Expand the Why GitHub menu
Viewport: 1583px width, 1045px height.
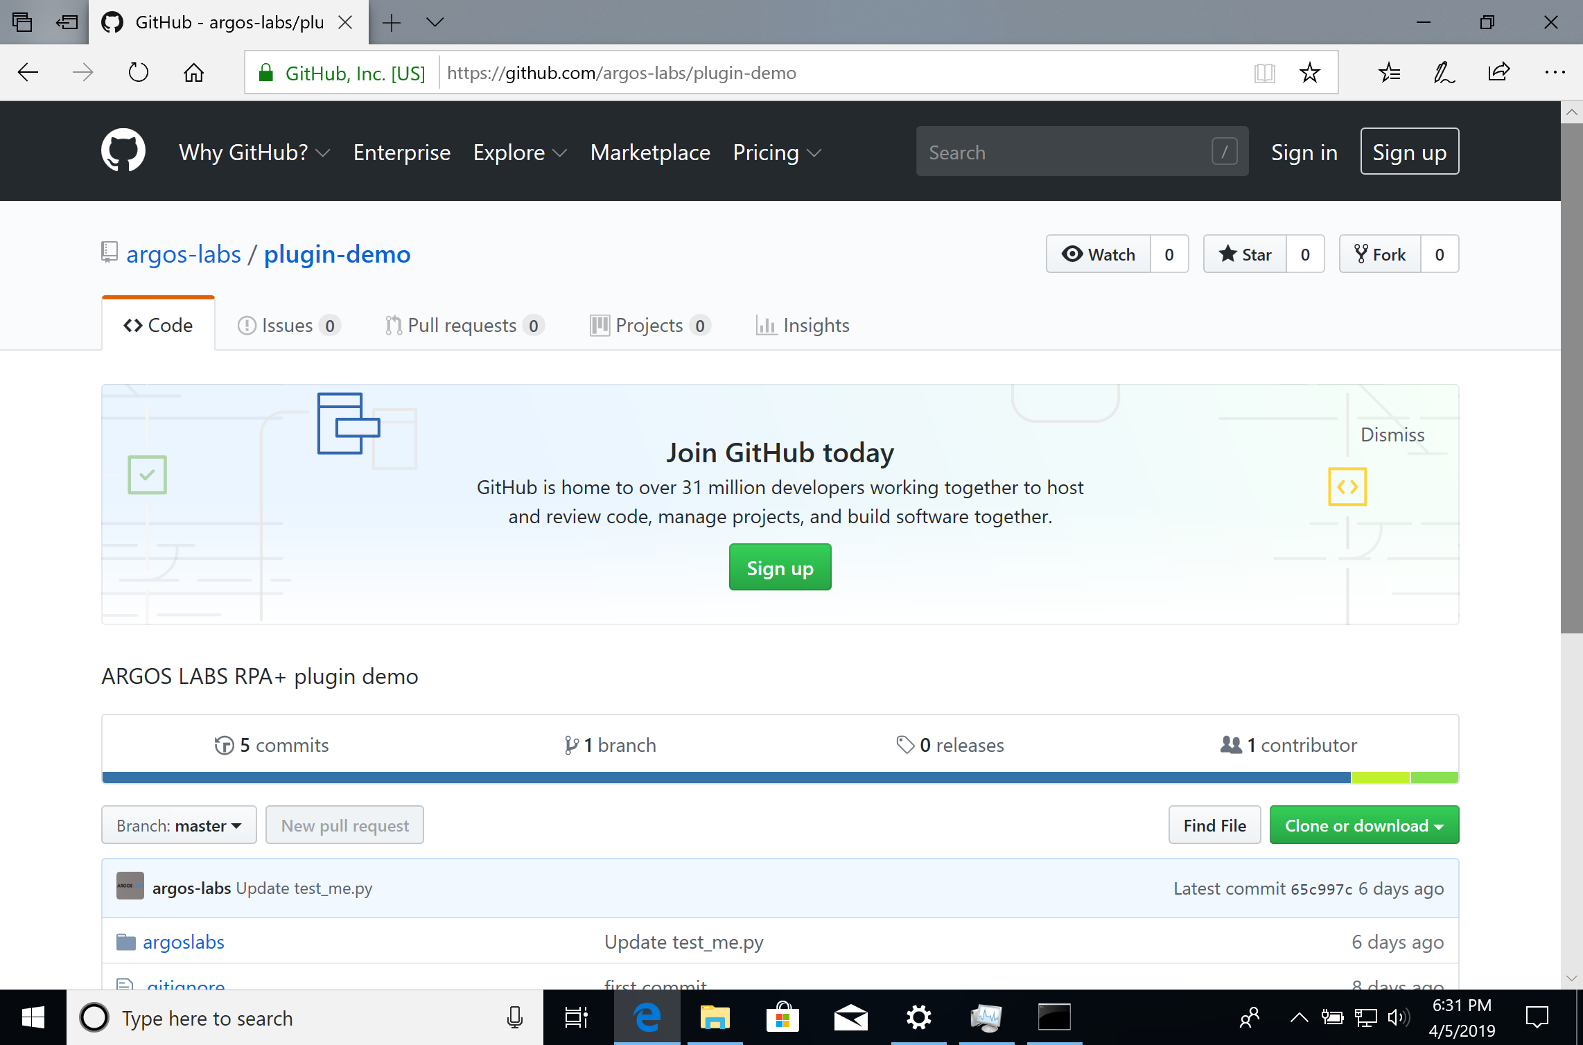[252, 152]
